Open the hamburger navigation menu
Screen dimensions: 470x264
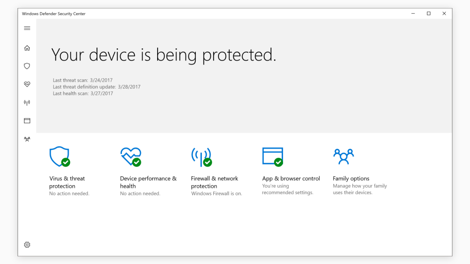27,28
